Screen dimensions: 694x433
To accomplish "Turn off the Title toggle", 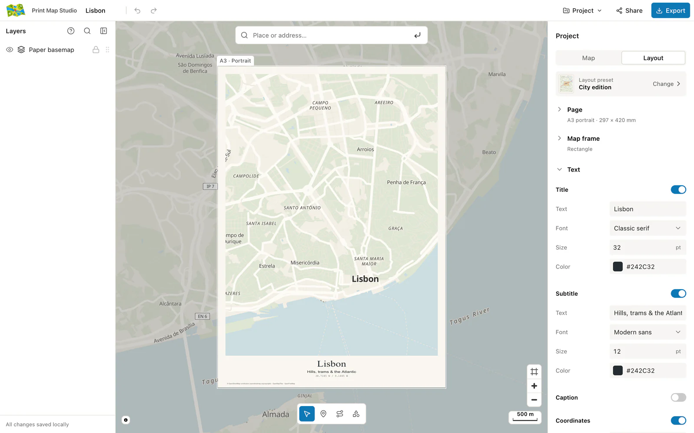I will (x=678, y=190).
